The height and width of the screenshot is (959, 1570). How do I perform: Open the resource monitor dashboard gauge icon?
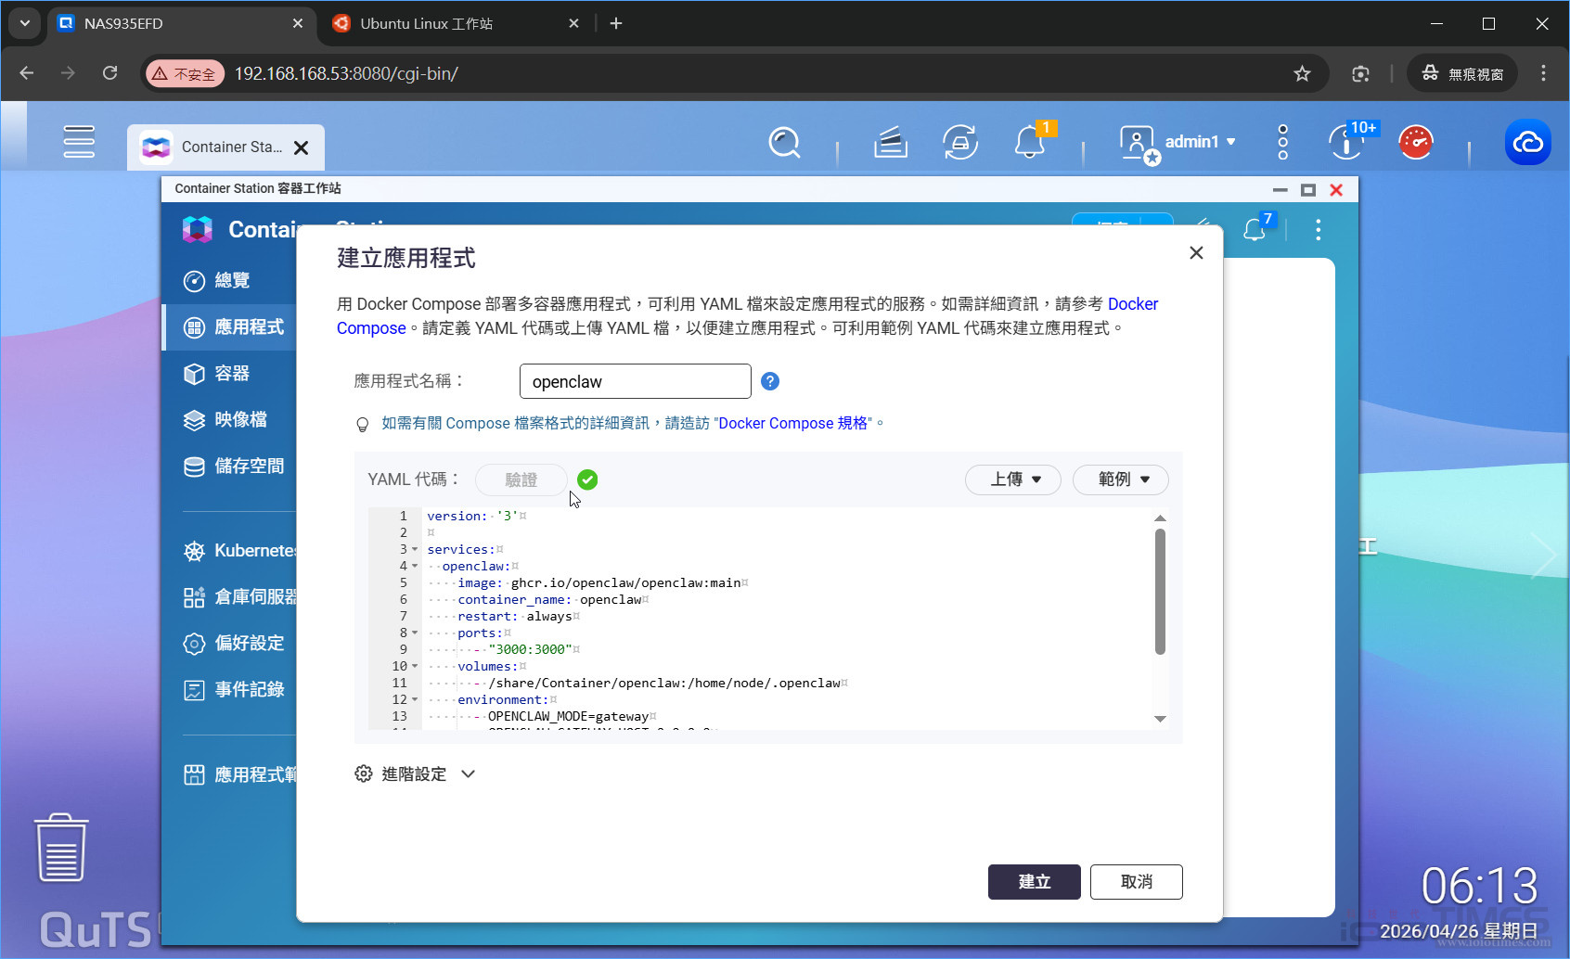tap(1415, 143)
